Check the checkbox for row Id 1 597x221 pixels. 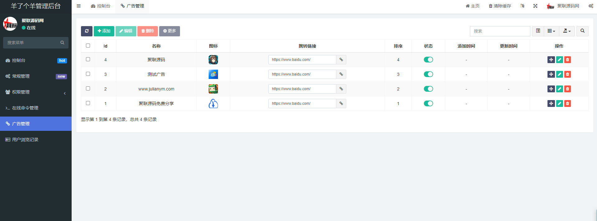pos(88,103)
